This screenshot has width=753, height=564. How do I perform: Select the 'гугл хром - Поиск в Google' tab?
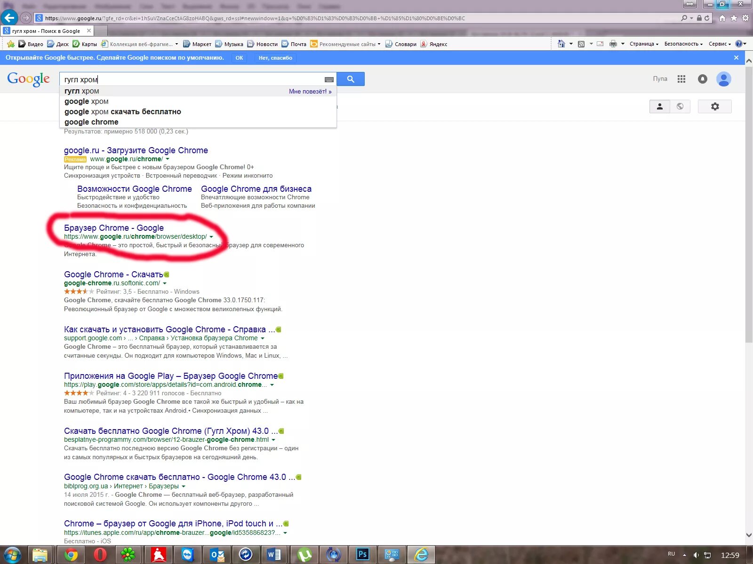pyautogui.click(x=46, y=31)
